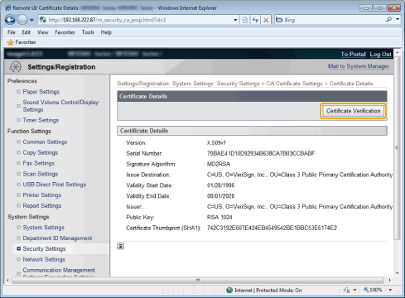Viewport: 405px width, 298px height.
Task: Click the horizontal scrollbar right arrow
Action: tap(389, 280)
